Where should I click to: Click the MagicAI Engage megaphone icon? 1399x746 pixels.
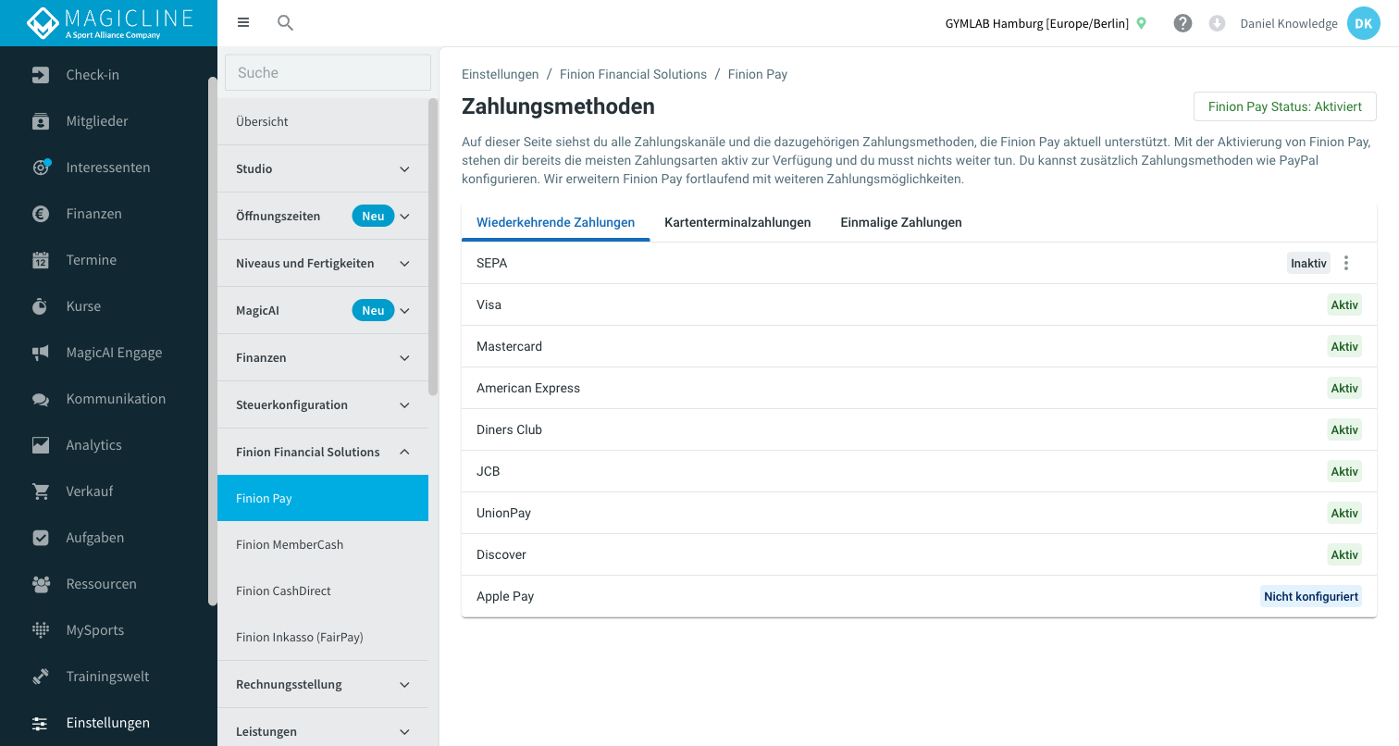pos(41,353)
